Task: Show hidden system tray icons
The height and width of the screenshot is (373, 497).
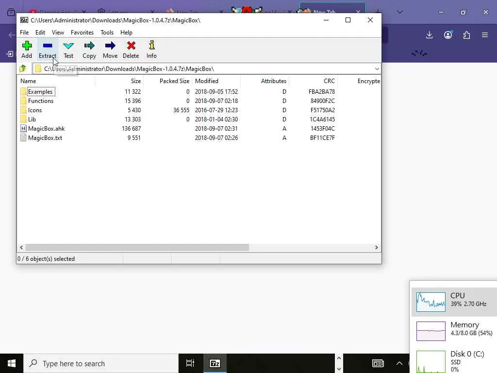Action: pyautogui.click(x=399, y=363)
